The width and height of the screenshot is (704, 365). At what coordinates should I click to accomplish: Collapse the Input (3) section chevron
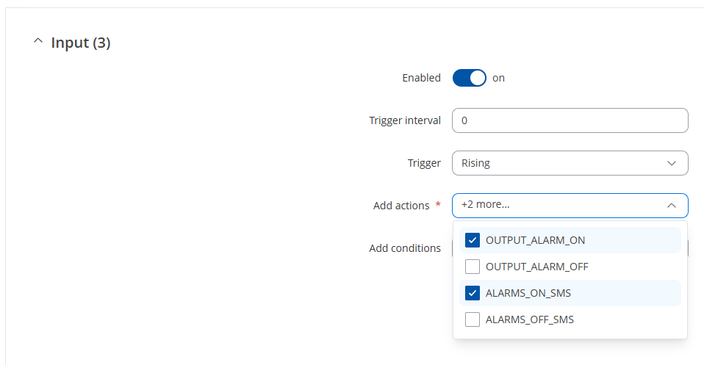38,43
